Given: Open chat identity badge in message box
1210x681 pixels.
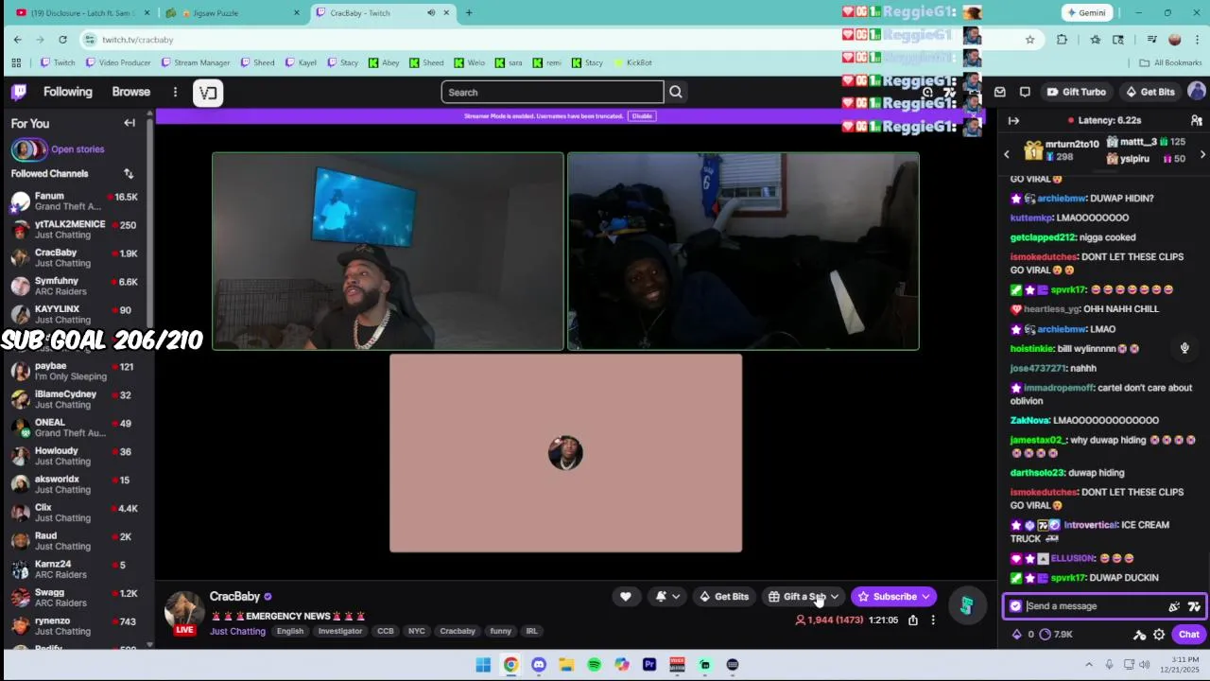Looking at the screenshot, I should pyautogui.click(x=1016, y=606).
